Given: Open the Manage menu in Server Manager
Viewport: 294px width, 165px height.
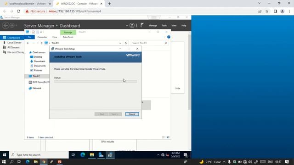Looking at the screenshot, I should (153, 26).
